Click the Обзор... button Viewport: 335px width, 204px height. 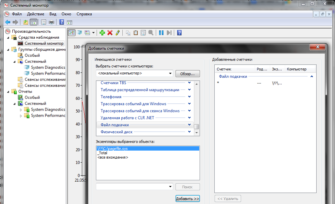coord(187,73)
